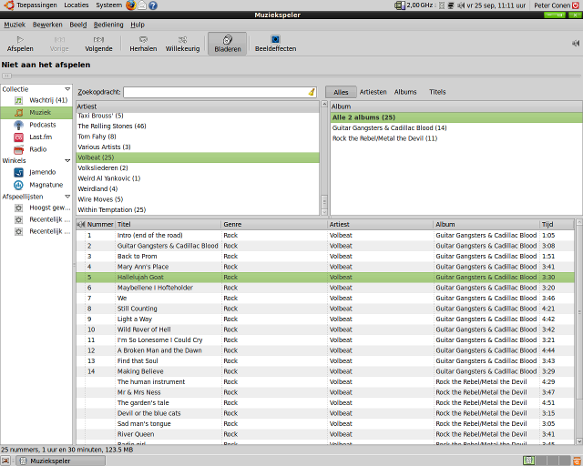Select track Hallelujah Goat
This screenshot has width=583, height=466.
325,278
